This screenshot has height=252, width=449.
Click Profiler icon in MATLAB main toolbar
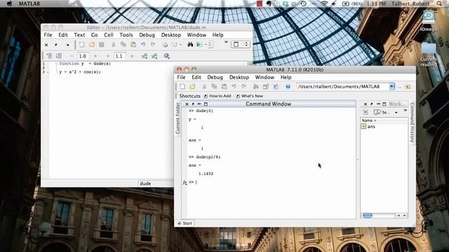tap(276, 87)
